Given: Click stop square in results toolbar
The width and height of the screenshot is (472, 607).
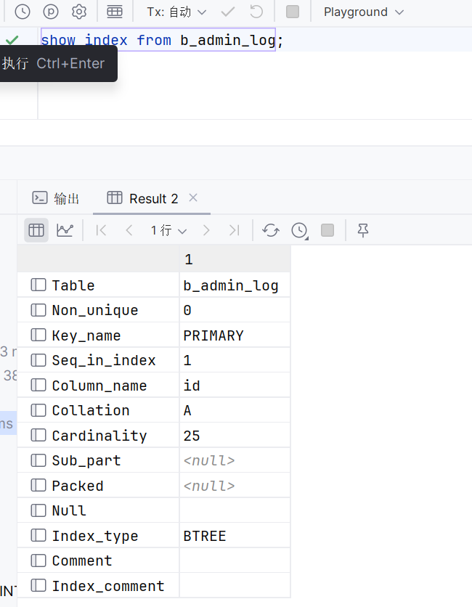Looking at the screenshot, I should tap(327, 230).
